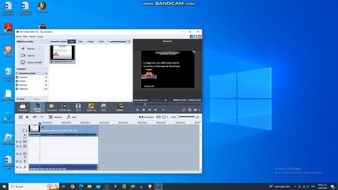Screen dimensions: 338x190
Task: Switch to the Todo media tab
Action: coord(72,41)
